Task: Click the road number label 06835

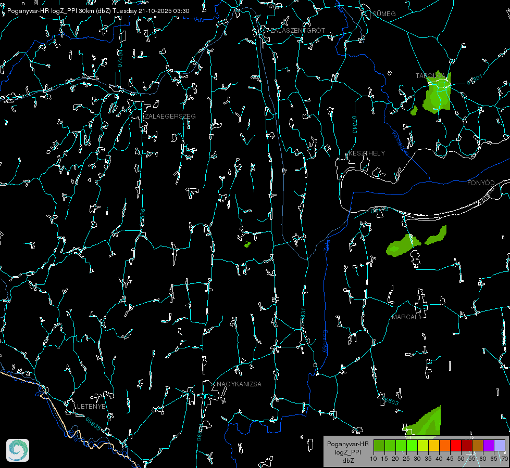Action: pyautogui.click(x=93, y=424)
